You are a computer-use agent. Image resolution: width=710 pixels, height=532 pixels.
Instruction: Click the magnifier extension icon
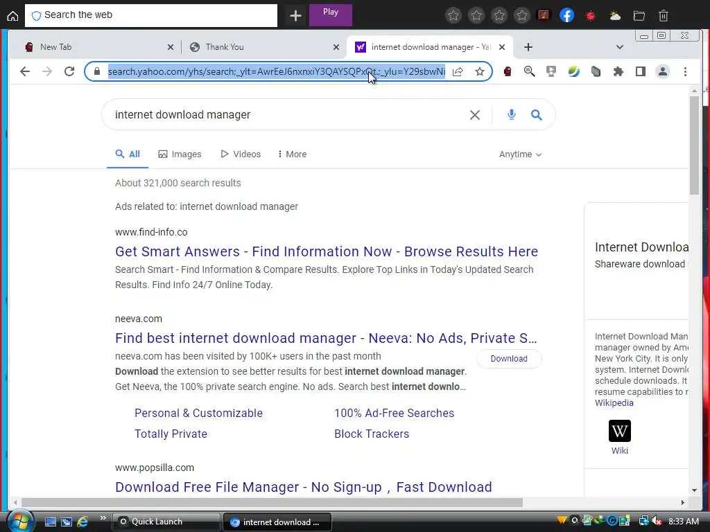[x=529, y=71]
